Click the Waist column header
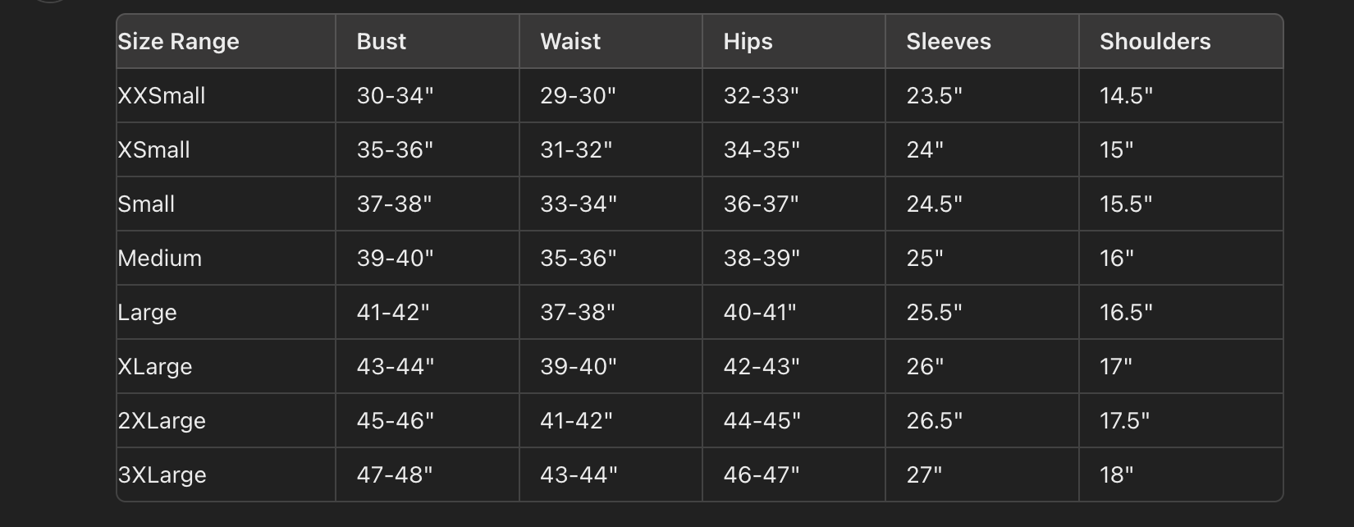 pos(570,42)
